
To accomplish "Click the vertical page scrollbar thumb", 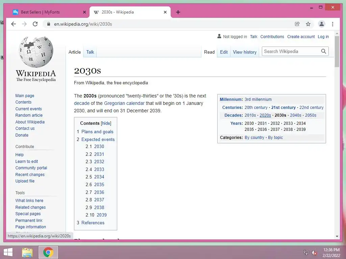I will coord(337,51).
